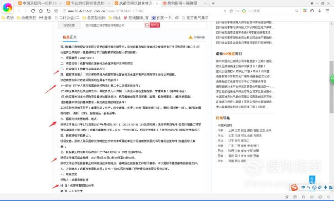334x201 pixels.
Task: Close the 搜狗指南—编辑器 tab
Action: [x=205, y=4]
